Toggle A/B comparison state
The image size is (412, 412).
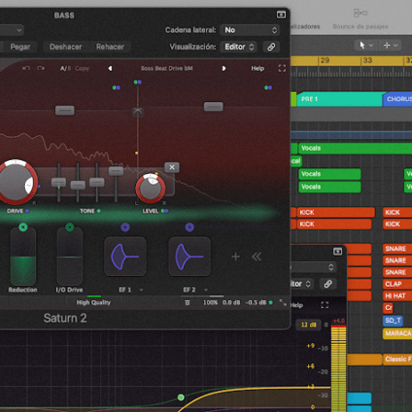coord(65,68)
